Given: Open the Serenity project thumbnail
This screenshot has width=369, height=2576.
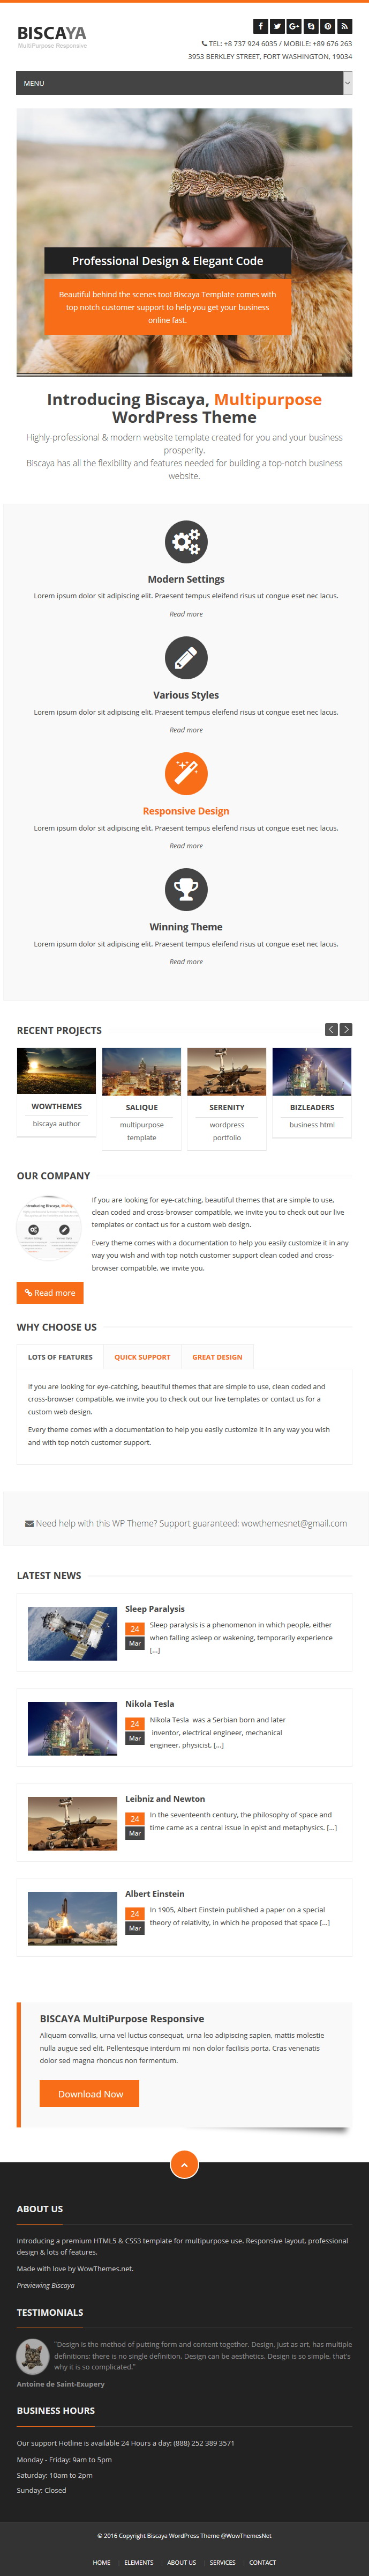Looking at the screenshot, I should [227, 1071].
